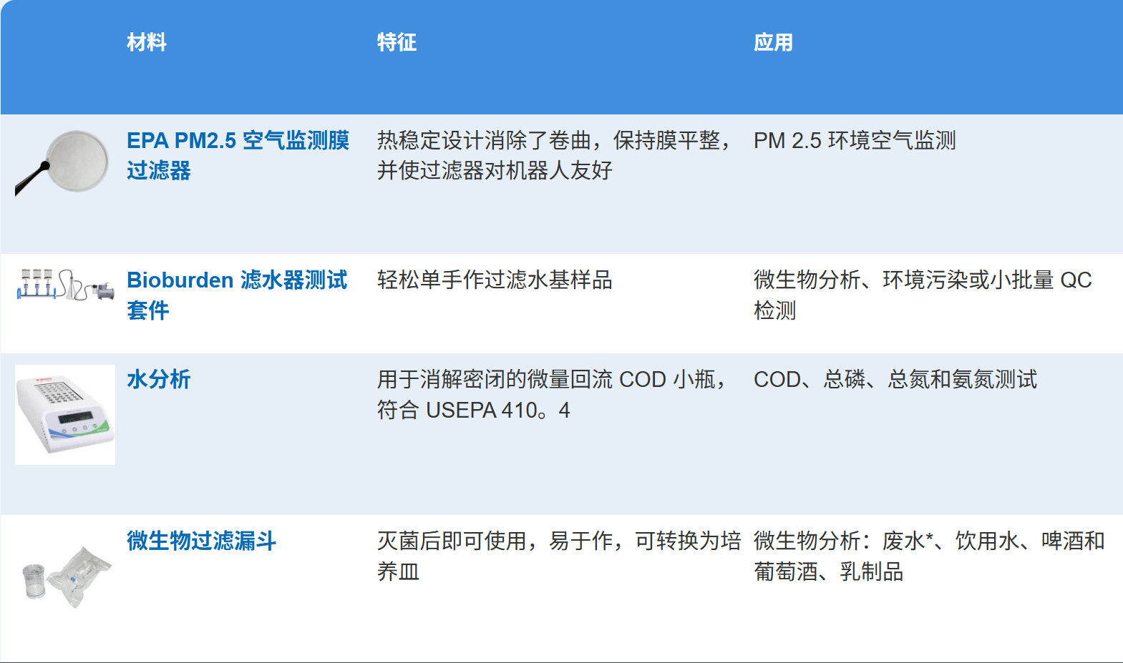This screenshot has width=1123, height=663.
Task: Select the microbial filter funnel product image
Action: coord(67,576)
